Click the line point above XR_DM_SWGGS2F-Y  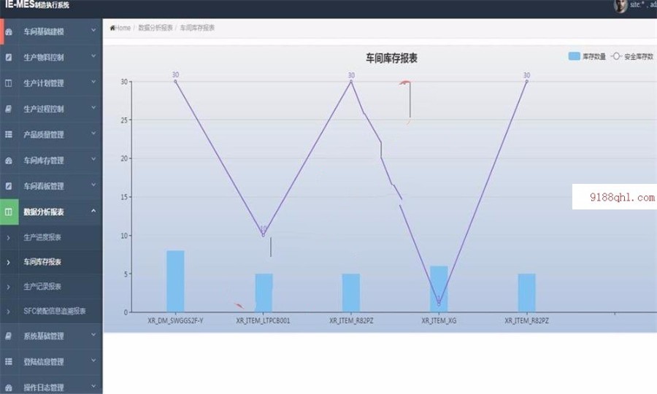point(175,81)
